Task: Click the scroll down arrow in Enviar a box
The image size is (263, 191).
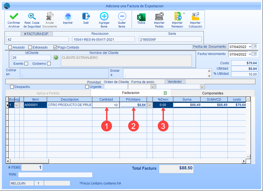Action: (x=209, y=76)
